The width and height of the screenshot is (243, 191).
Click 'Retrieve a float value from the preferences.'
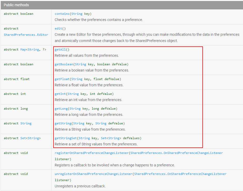(x=89, y=85)
